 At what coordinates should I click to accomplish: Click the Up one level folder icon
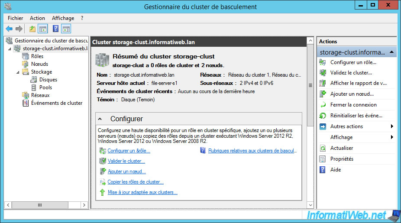(32, 29)
